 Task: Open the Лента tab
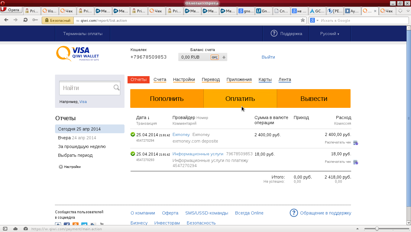click(x=285, y=80)
